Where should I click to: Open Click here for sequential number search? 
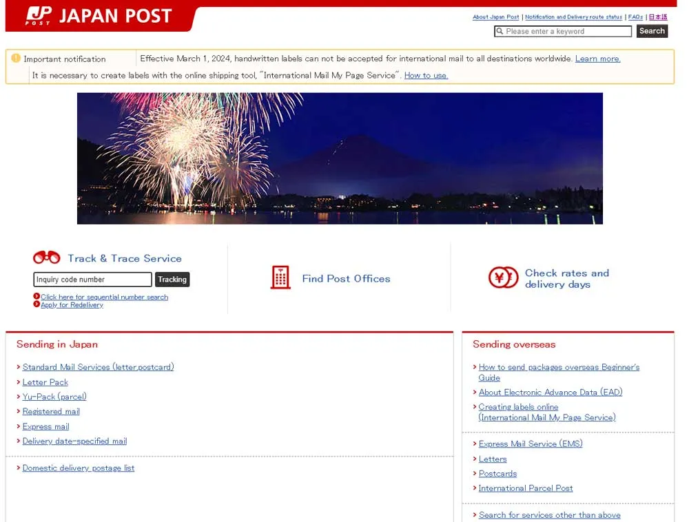point(105,297)
